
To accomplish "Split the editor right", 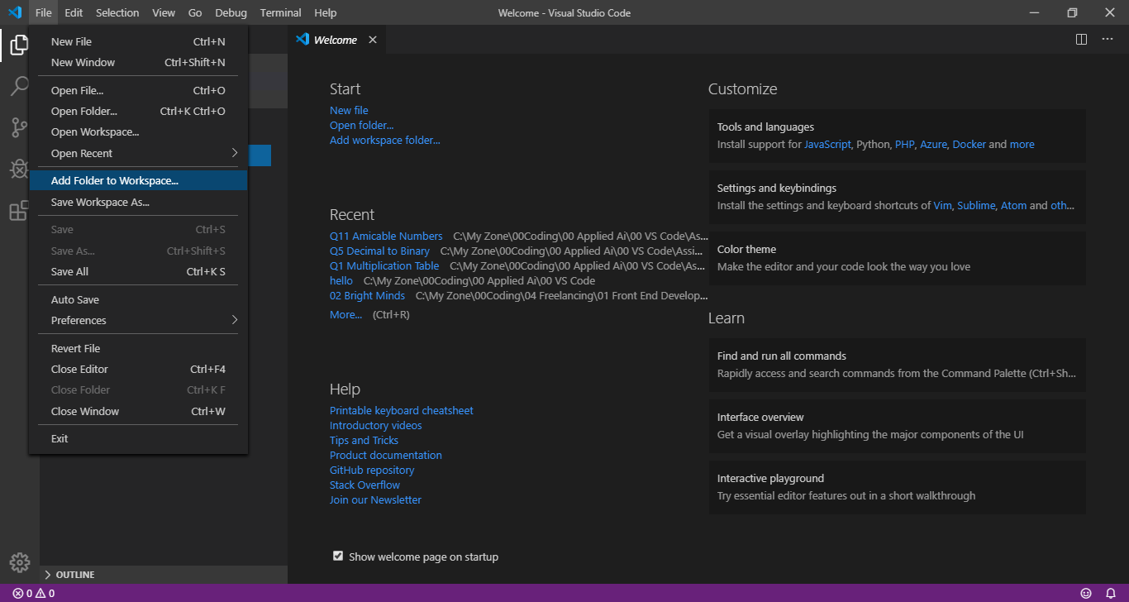I will coord(1081,40).
